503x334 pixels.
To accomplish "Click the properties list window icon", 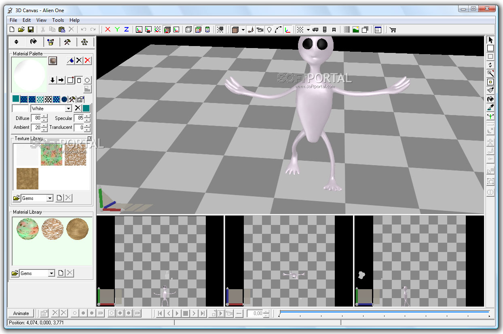I will (378, 29).
